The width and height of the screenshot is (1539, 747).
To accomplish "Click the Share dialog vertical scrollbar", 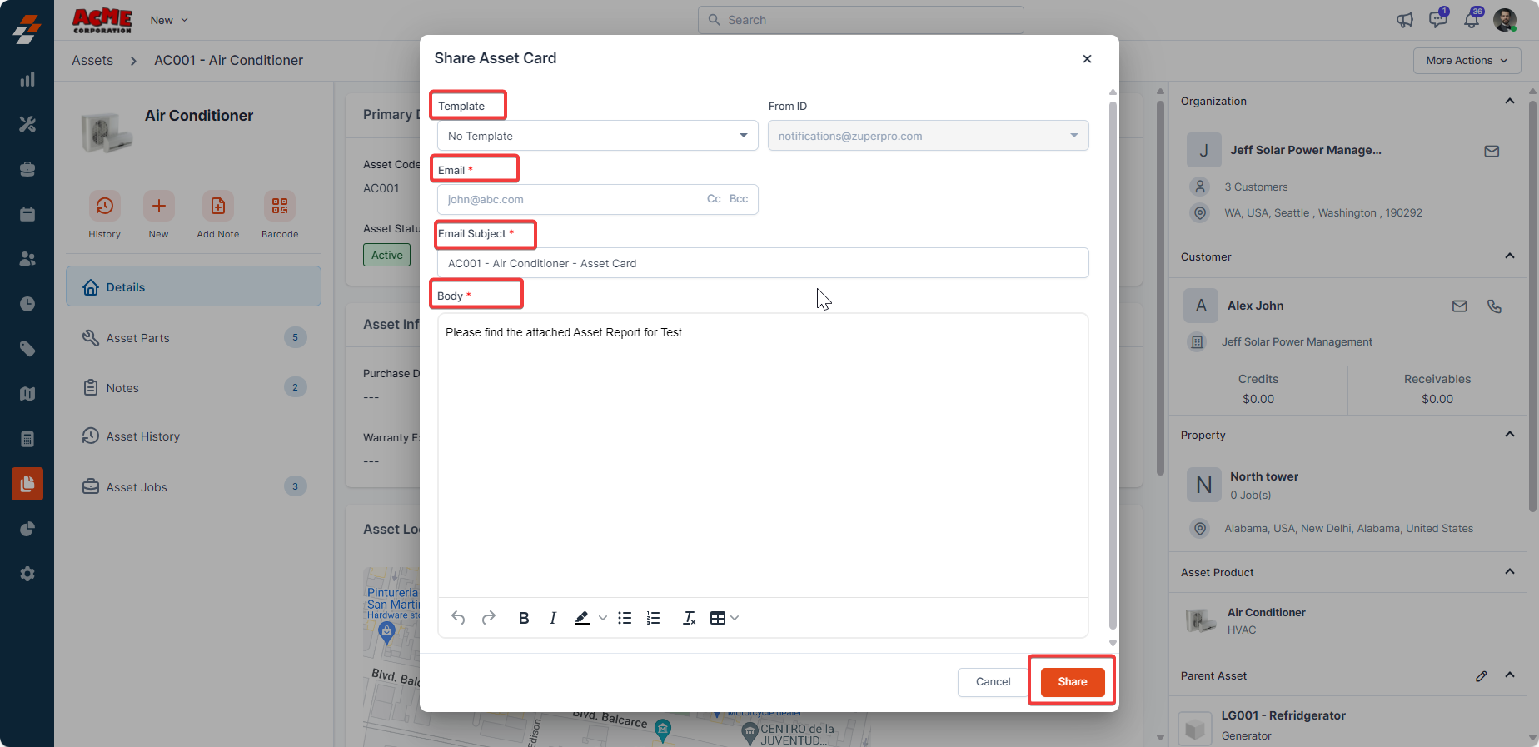I will pos(1113,365).
